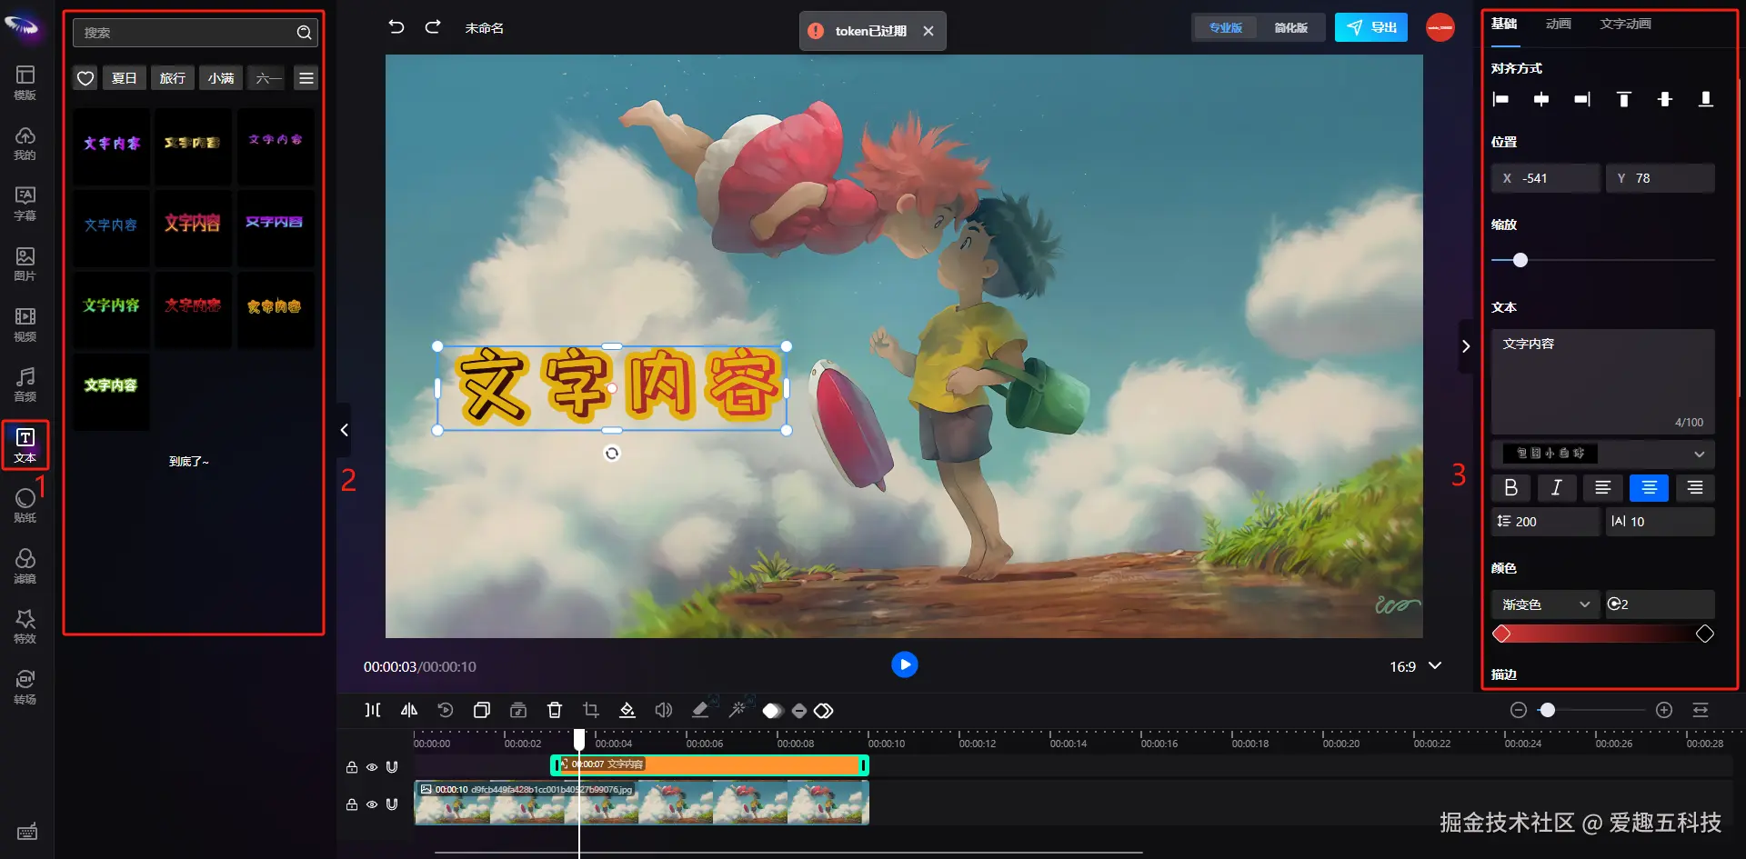This screenshot has width=1746, height=859.
Task: Align text to top edge of canvas
Action: tap(1623, 99)
